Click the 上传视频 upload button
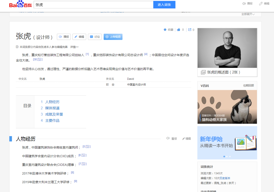This screenshot has width=274, height=192. (x=113, y=37)
